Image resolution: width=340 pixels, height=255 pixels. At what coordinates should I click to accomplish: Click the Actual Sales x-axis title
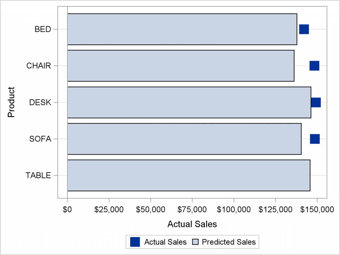pos(192,224)
